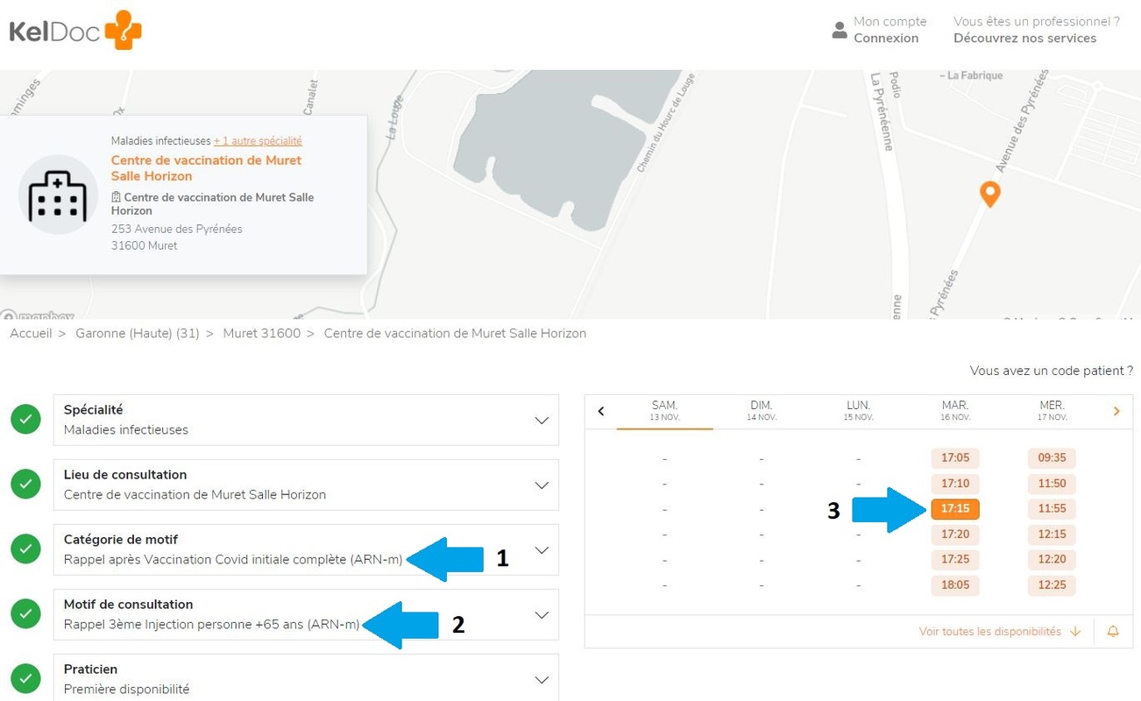
Task: Click the account user icon
Action: click(840, 31)
